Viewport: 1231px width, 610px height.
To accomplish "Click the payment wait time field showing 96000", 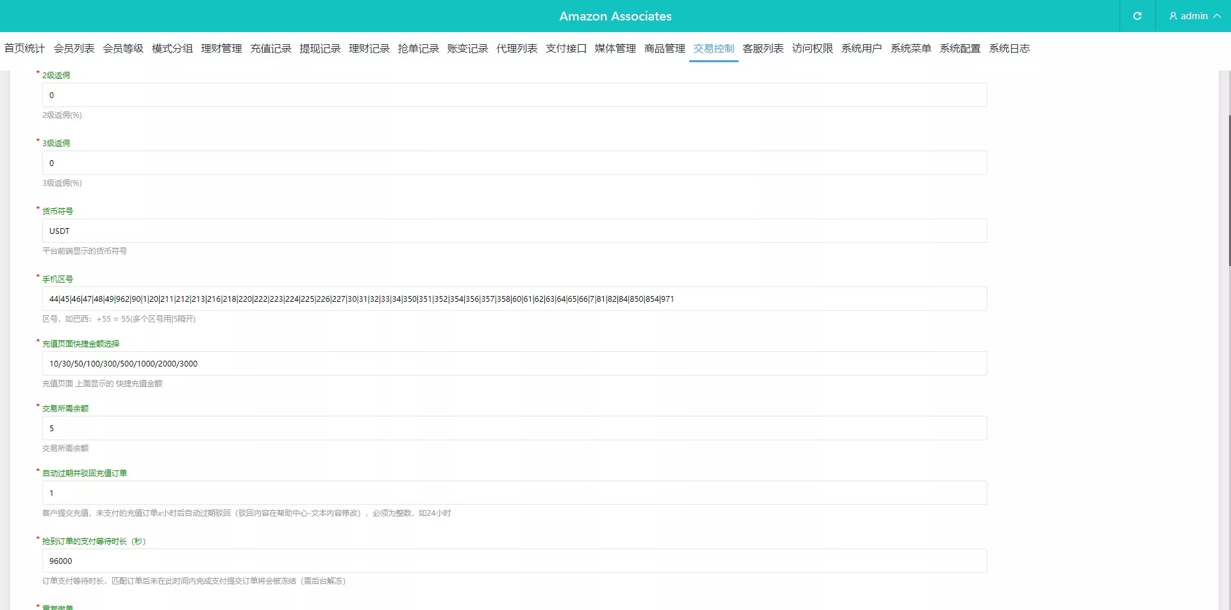I will coord(514,561).
